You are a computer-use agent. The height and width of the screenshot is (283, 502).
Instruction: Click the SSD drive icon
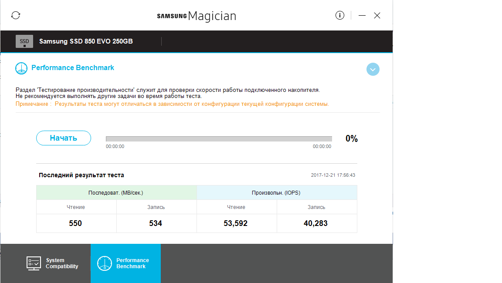coord(24,41)
